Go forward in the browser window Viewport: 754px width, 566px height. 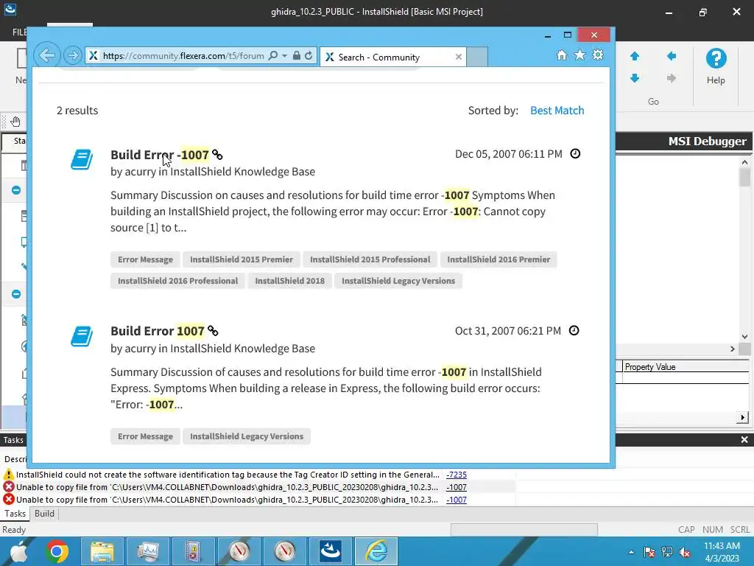(73, 56)
